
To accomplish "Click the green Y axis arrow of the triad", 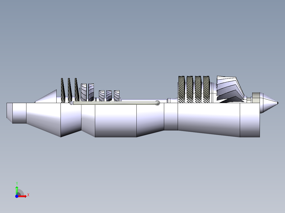I will point(17,190).
